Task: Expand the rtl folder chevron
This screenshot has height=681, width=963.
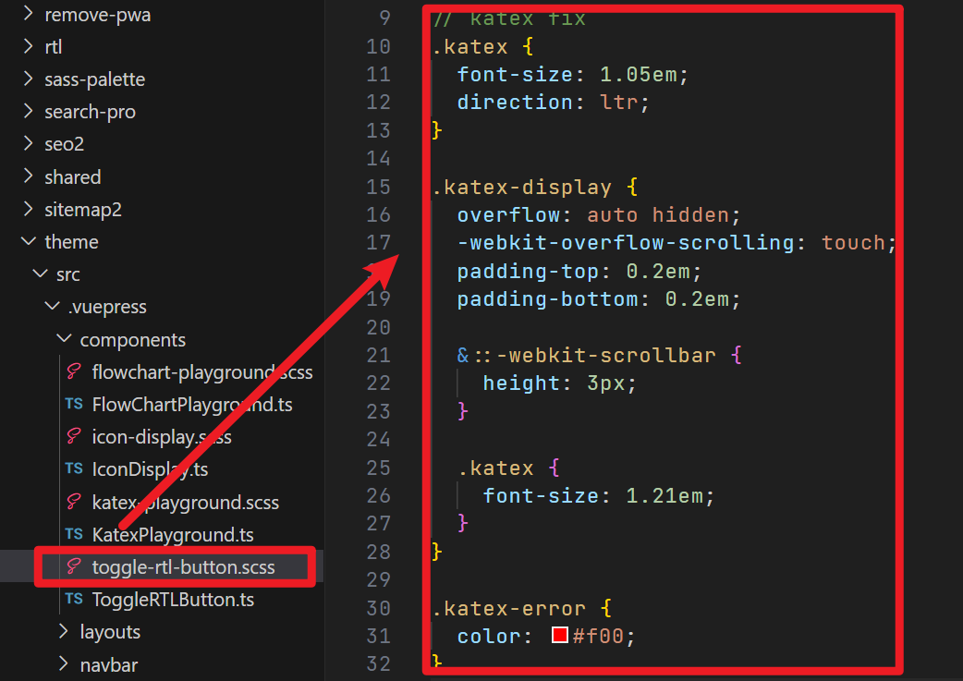Action: point(28,46)
